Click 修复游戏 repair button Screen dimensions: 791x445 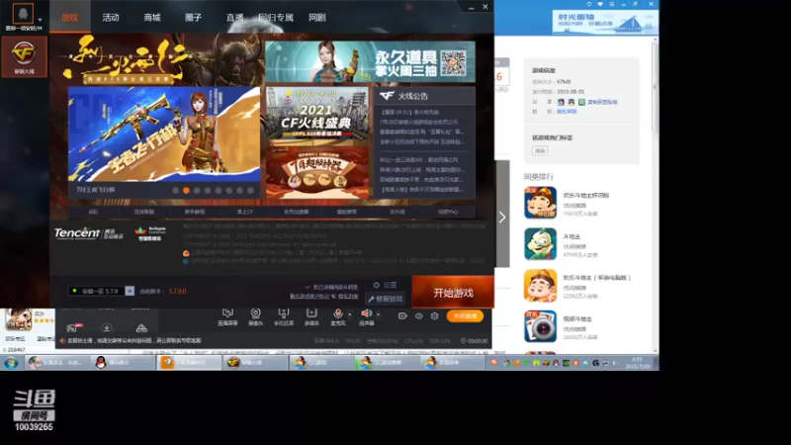(386, 299)
